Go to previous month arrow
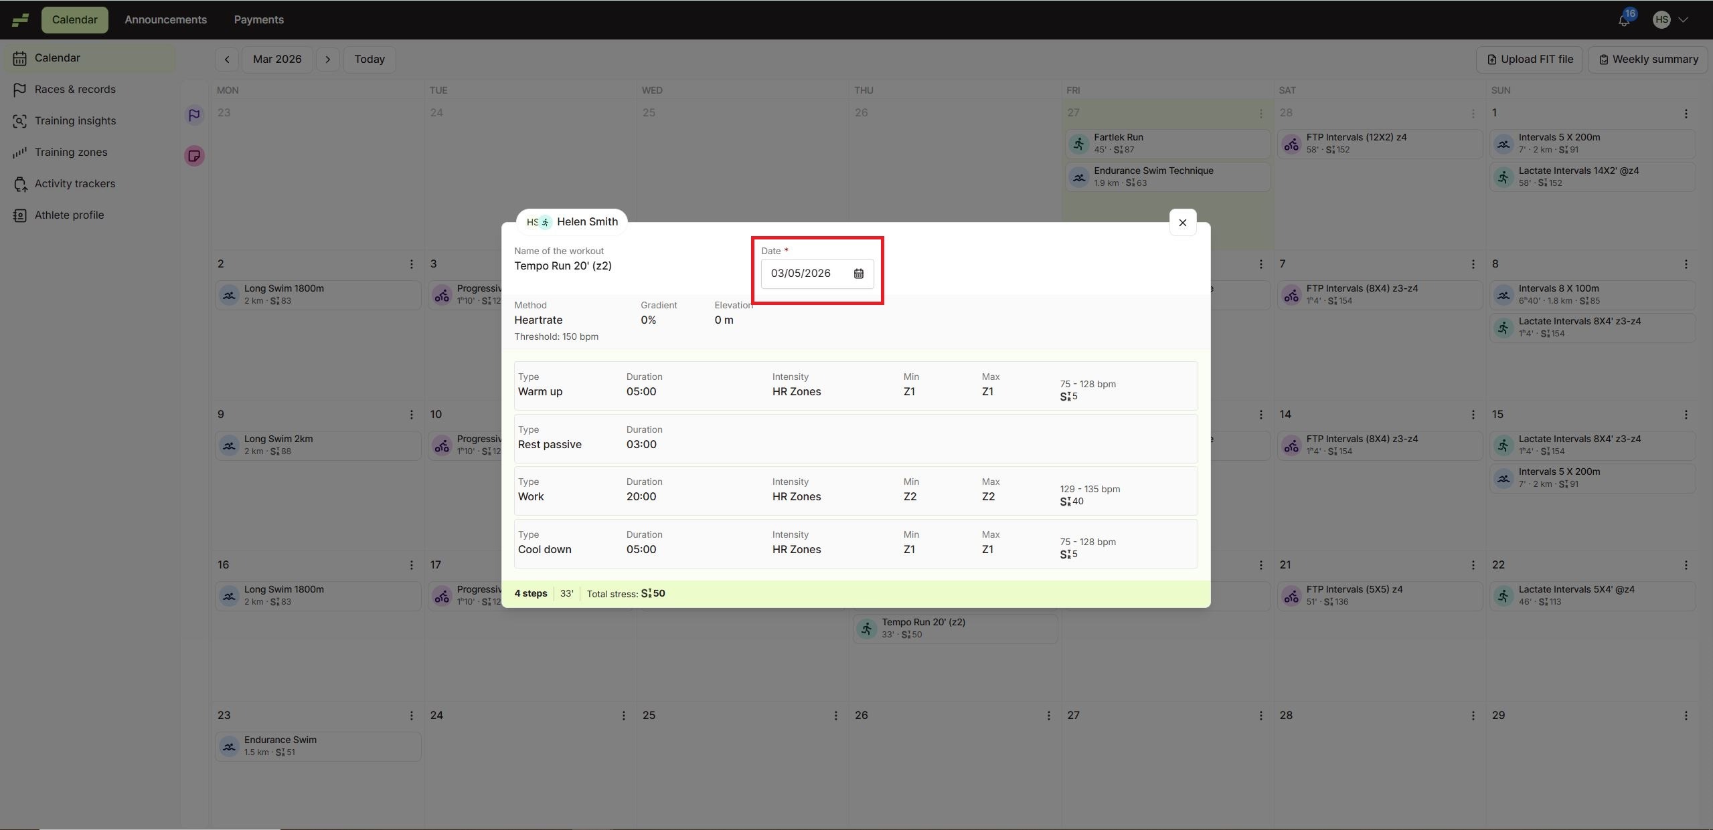Image resolution: width=1713 pixels, height=830 pixels. [x=227, y=60]
